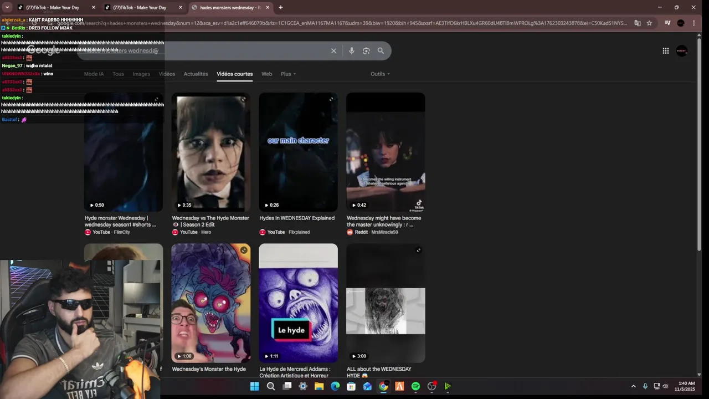Expand the 'Plus' filter dropdown
The height and width of the screenshot is (399, 709).
pyautogui.click(x=288, y=74)
